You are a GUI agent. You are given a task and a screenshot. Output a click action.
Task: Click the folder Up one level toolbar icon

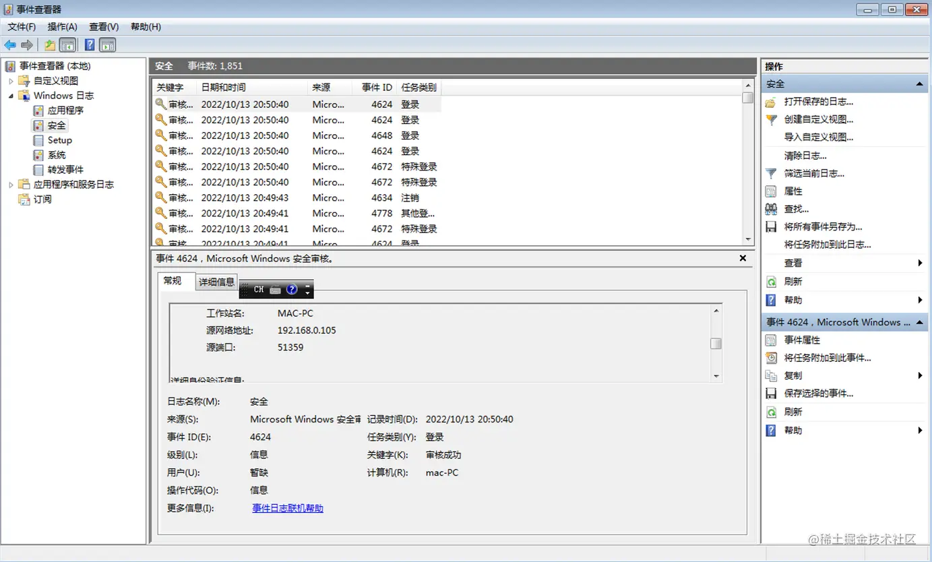(50, 45)
